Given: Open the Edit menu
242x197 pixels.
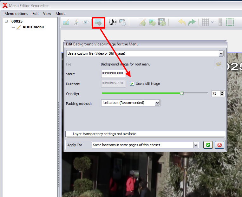Looking at the screenshot, I should click(x=36, y=14).
